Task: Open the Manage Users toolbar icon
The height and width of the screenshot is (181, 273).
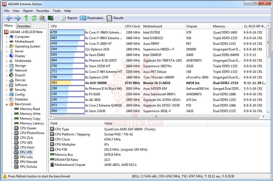Action: coord(42,18)
